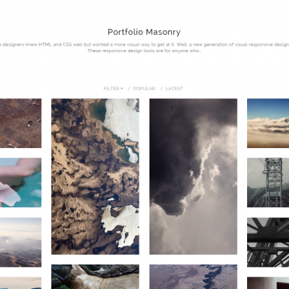
Task: Open the dark storm cloud image
Action: coord(193,176)
